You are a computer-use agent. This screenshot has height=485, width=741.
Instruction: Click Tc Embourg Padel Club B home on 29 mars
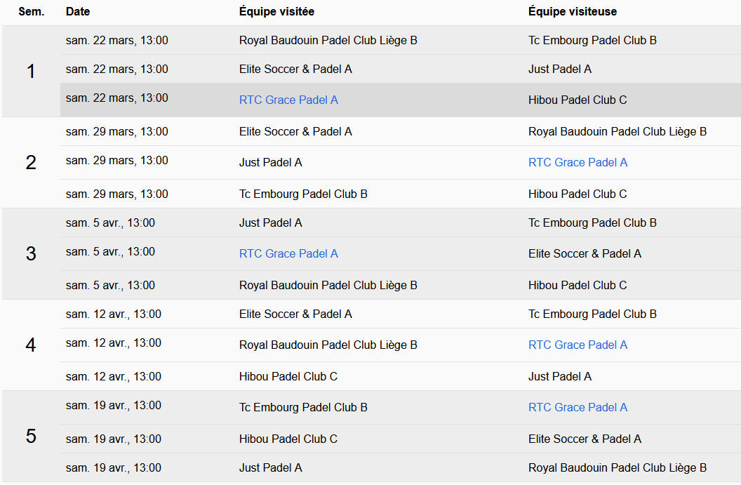pyautogui.click(x=303, y=194)
